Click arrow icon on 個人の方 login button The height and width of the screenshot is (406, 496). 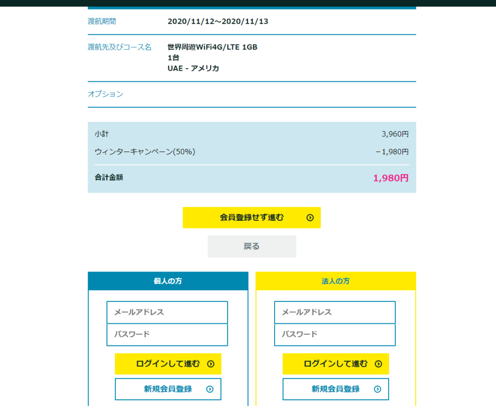[211, 364]
